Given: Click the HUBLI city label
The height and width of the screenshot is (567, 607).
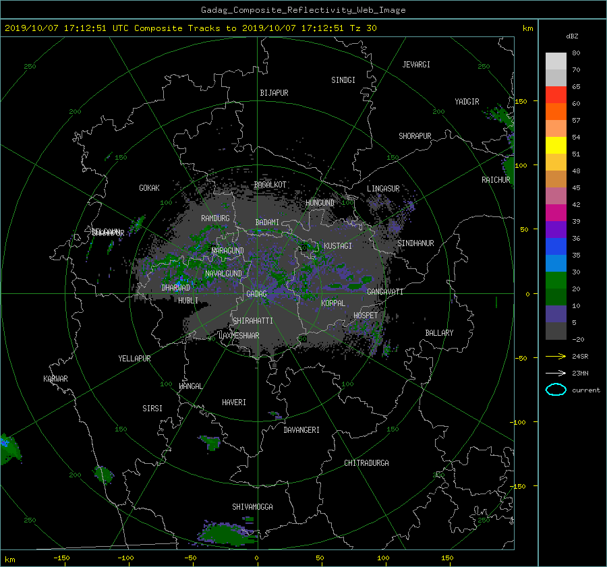Looking at the screenshot, I should [x=188, y=301].
